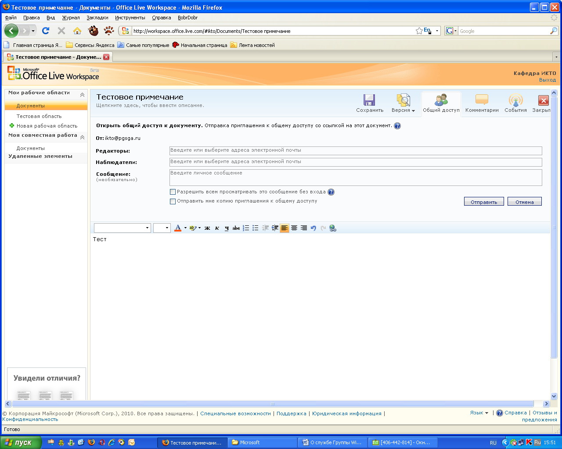Select Тестовая область workspace
The height and width of the screenshot is (449, 562).
point(39,116)
